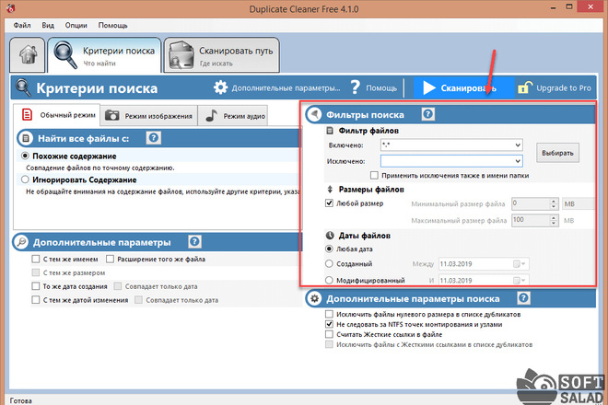Click the gear icon for Дополнительные параметры
Image resolution: width=608 pixels, height=405 pixels.
tap(221, 87)
